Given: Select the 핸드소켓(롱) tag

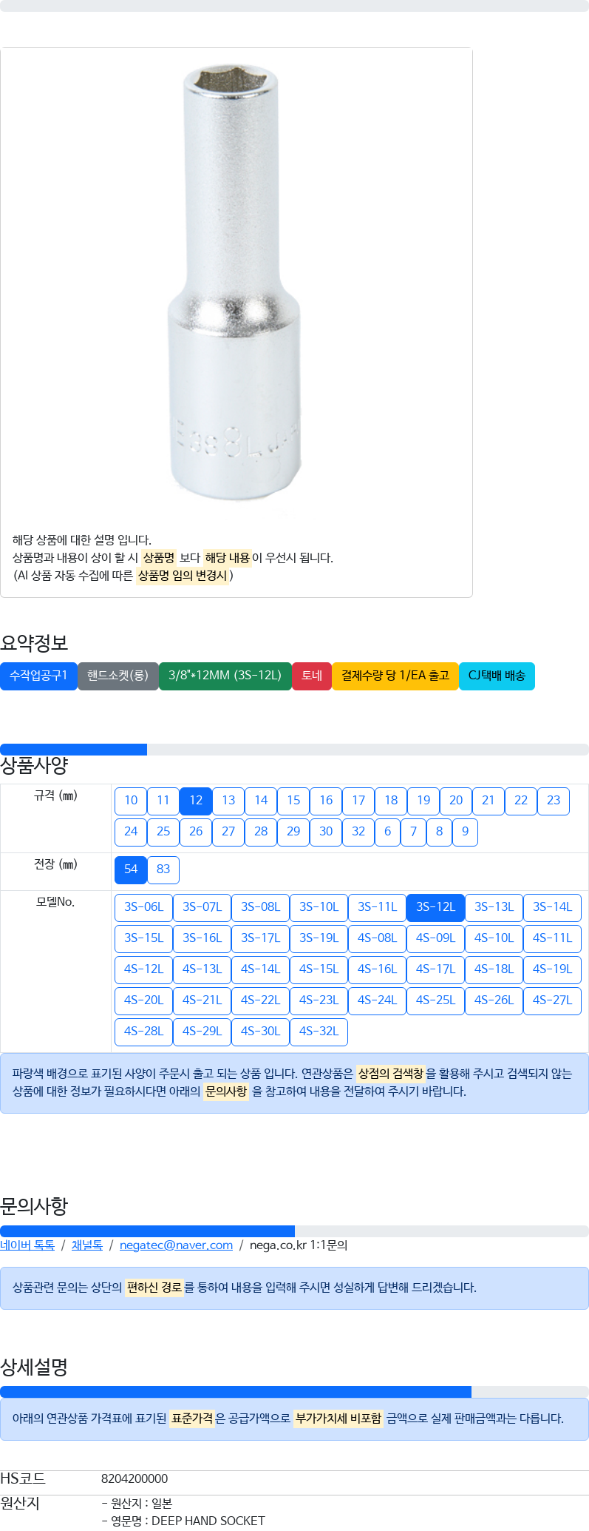Looking at the screenshot, I should click(118, 676).
